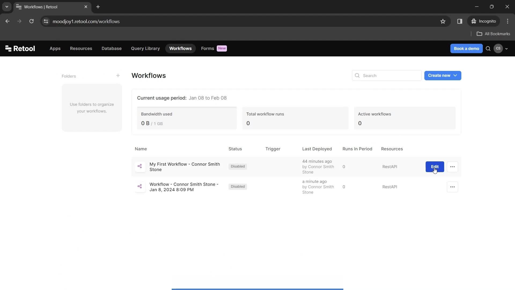This screenshot has width=515, height=290.
Task: View site information icon
Action: click(x=46, y=21)
